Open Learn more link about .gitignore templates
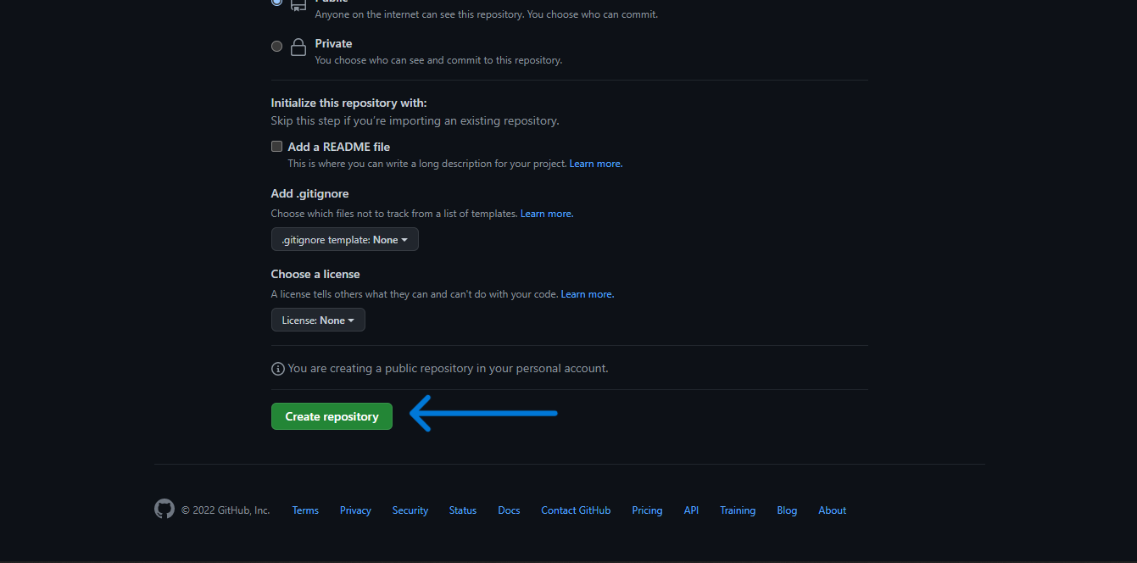 pos(546,213)
